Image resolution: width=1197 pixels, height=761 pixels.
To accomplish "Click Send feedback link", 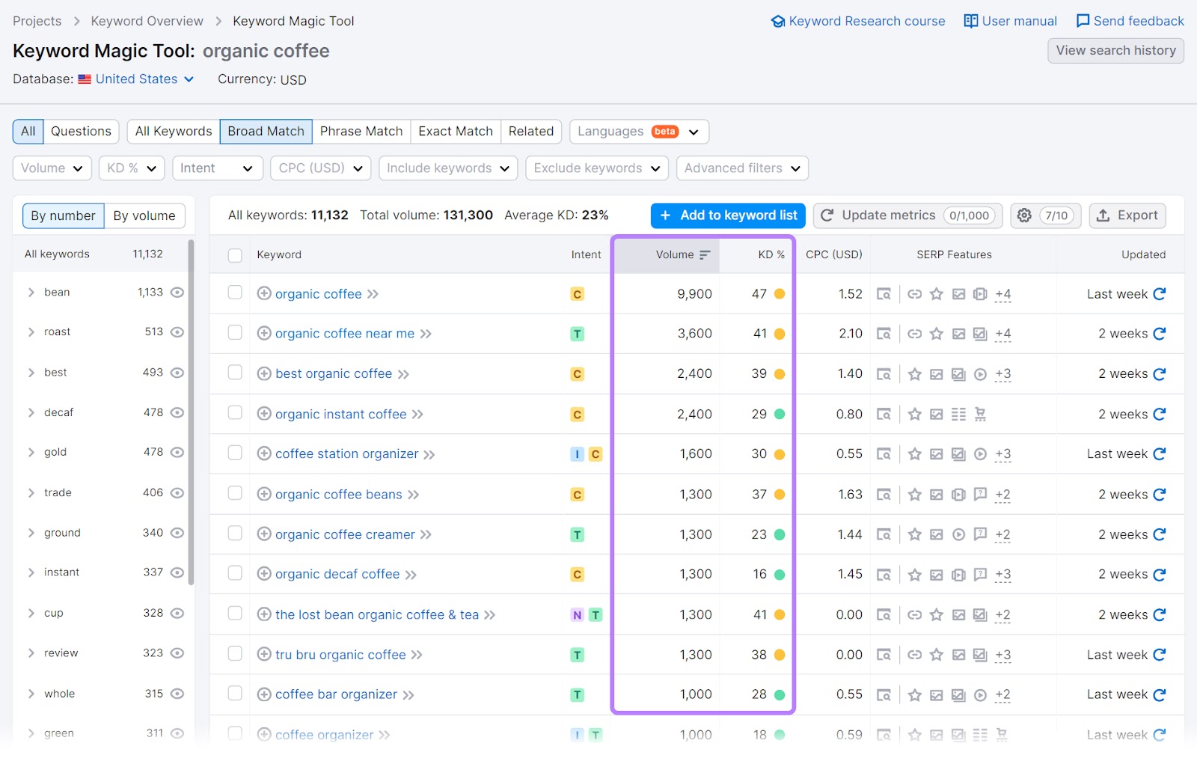I will pos(1130,21).
